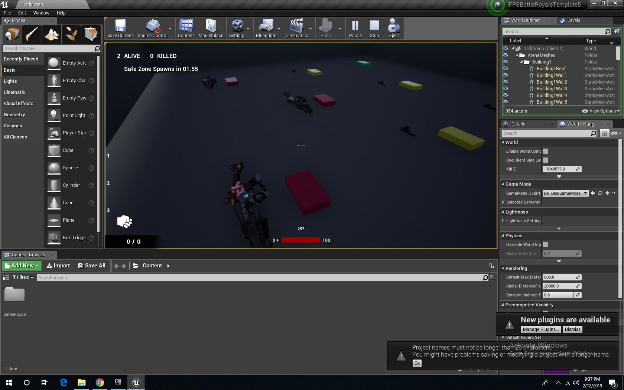Open the Blueprints toolbar menu
The width and height of the screenshot is (624, 390).
click(x=266, y=28)
